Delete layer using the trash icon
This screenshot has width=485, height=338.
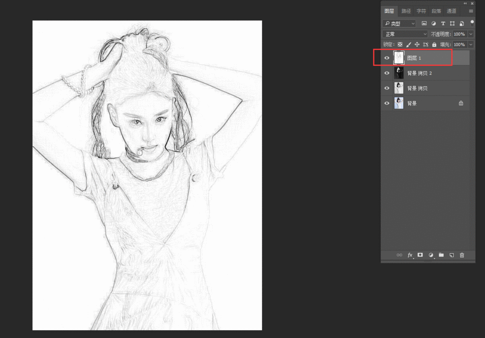[462, 255]
